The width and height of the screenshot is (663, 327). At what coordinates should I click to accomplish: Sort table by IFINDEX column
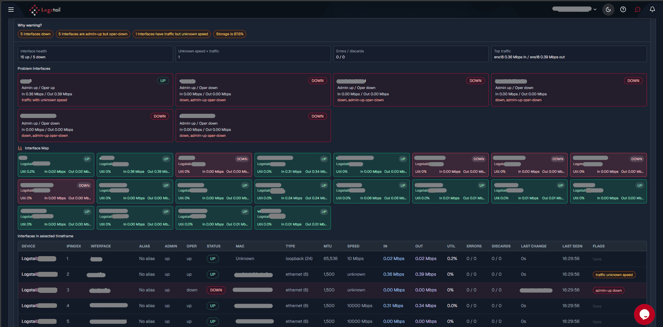(74, 246)
